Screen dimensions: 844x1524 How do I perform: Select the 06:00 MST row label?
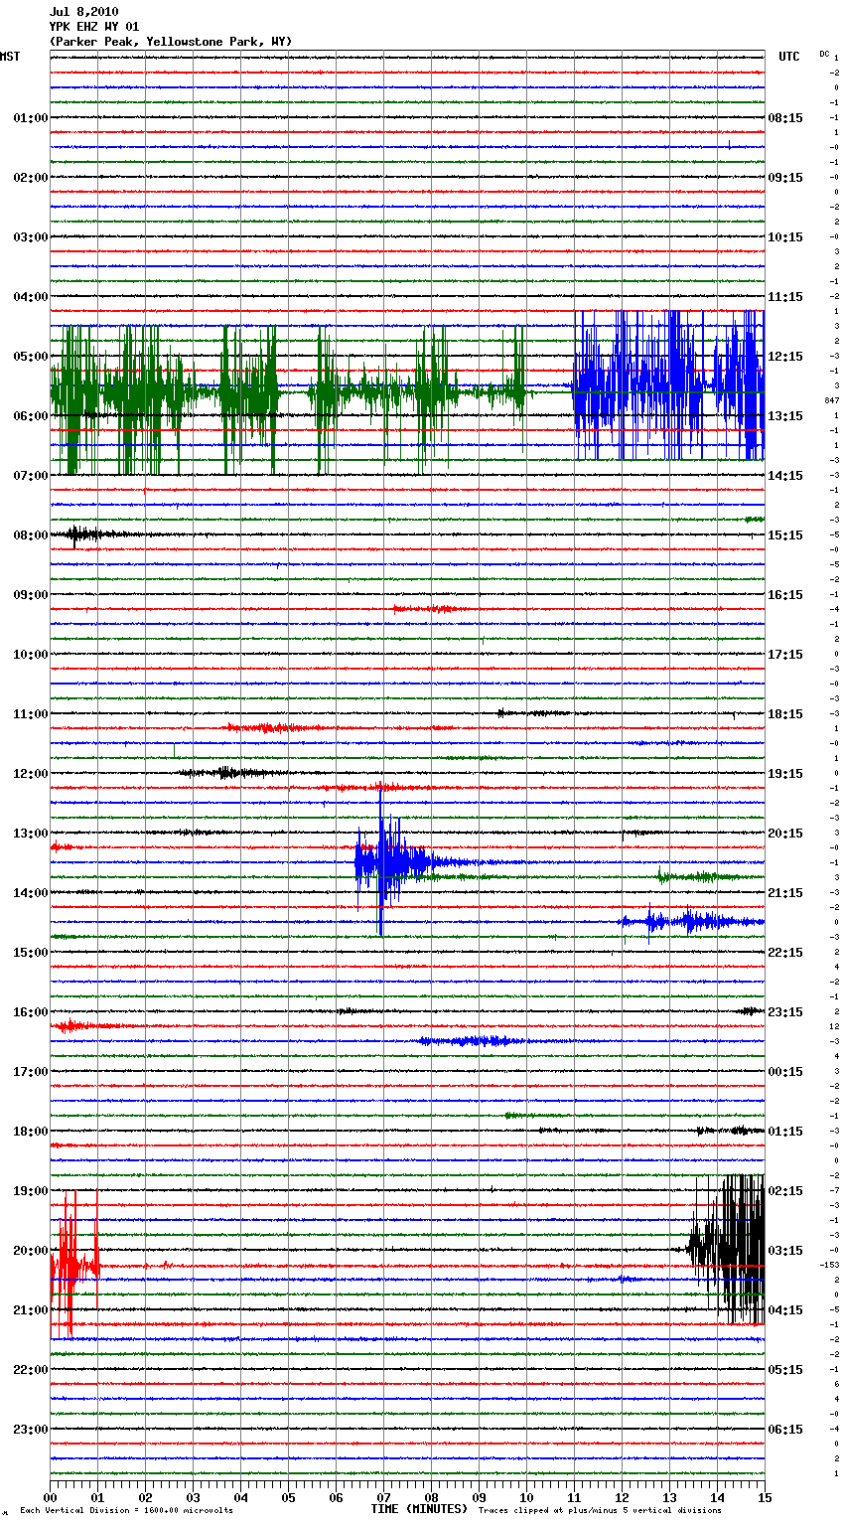(31, 415)
